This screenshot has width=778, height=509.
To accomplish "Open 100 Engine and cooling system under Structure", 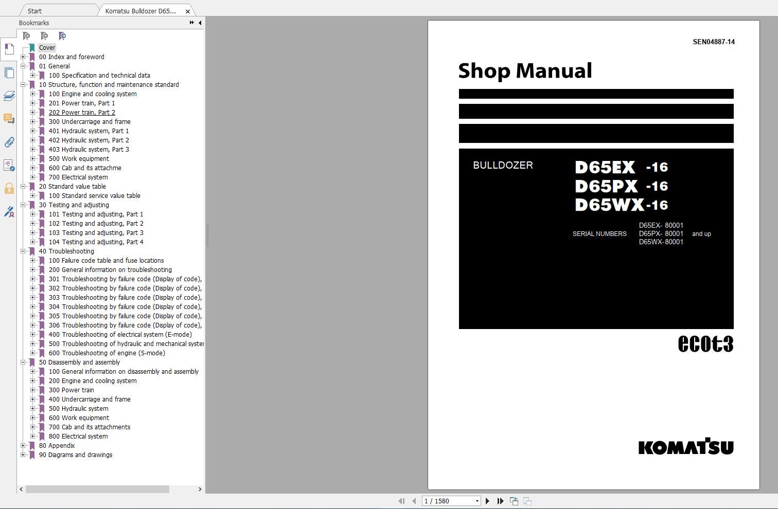I will [x=93, y=94].
